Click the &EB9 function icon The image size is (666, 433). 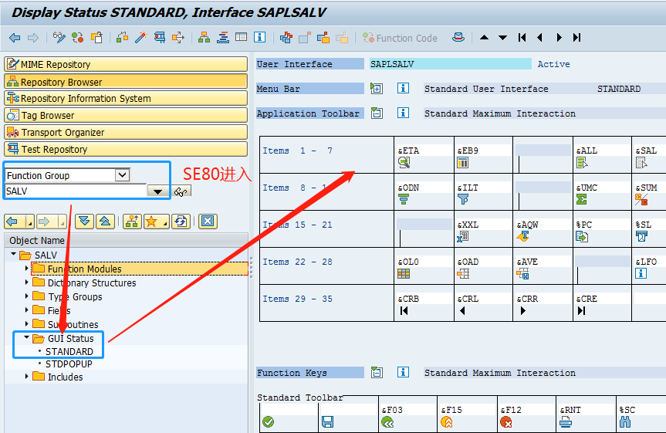pos(462,162)
